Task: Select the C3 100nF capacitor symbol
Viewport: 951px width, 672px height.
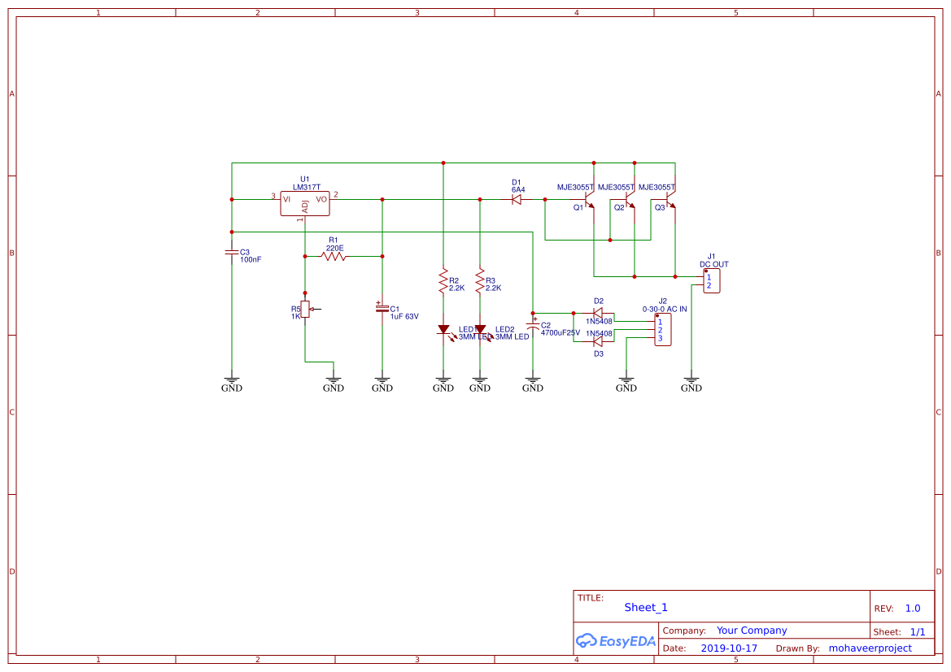Action: click(x=232, y=253)
